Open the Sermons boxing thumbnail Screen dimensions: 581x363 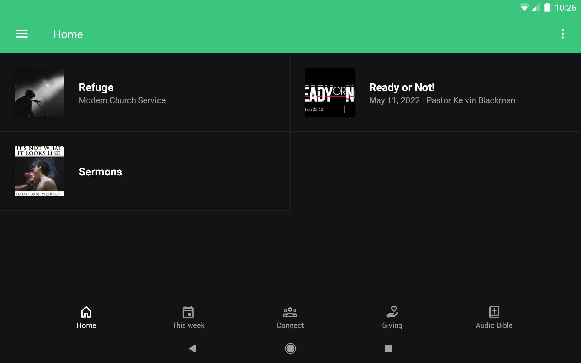click(x=39, y=171)
